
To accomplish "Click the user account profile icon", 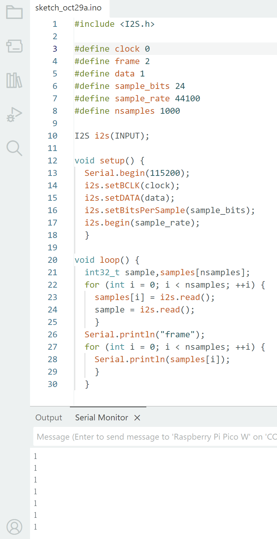I will pos(14,527).
